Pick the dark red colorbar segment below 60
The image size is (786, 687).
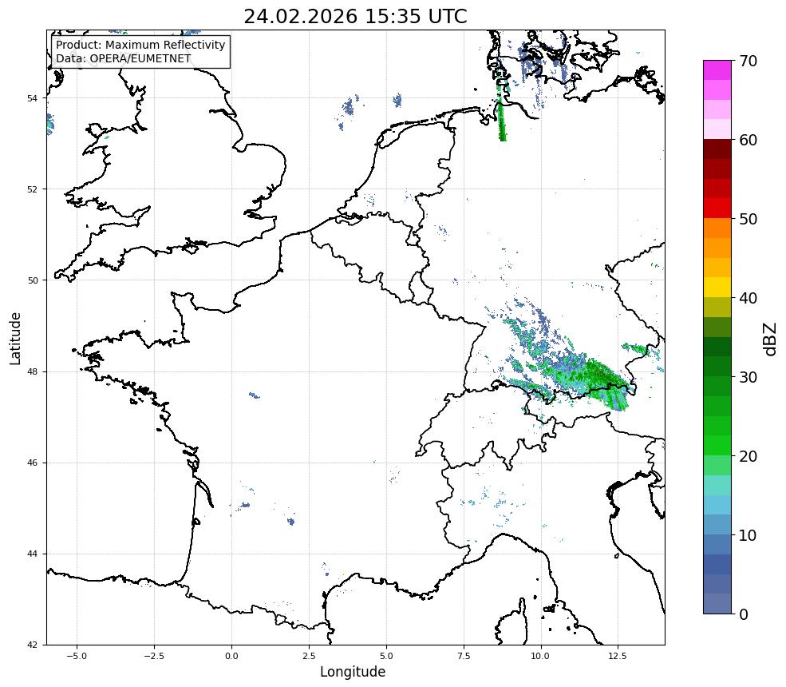click(717, 149)
